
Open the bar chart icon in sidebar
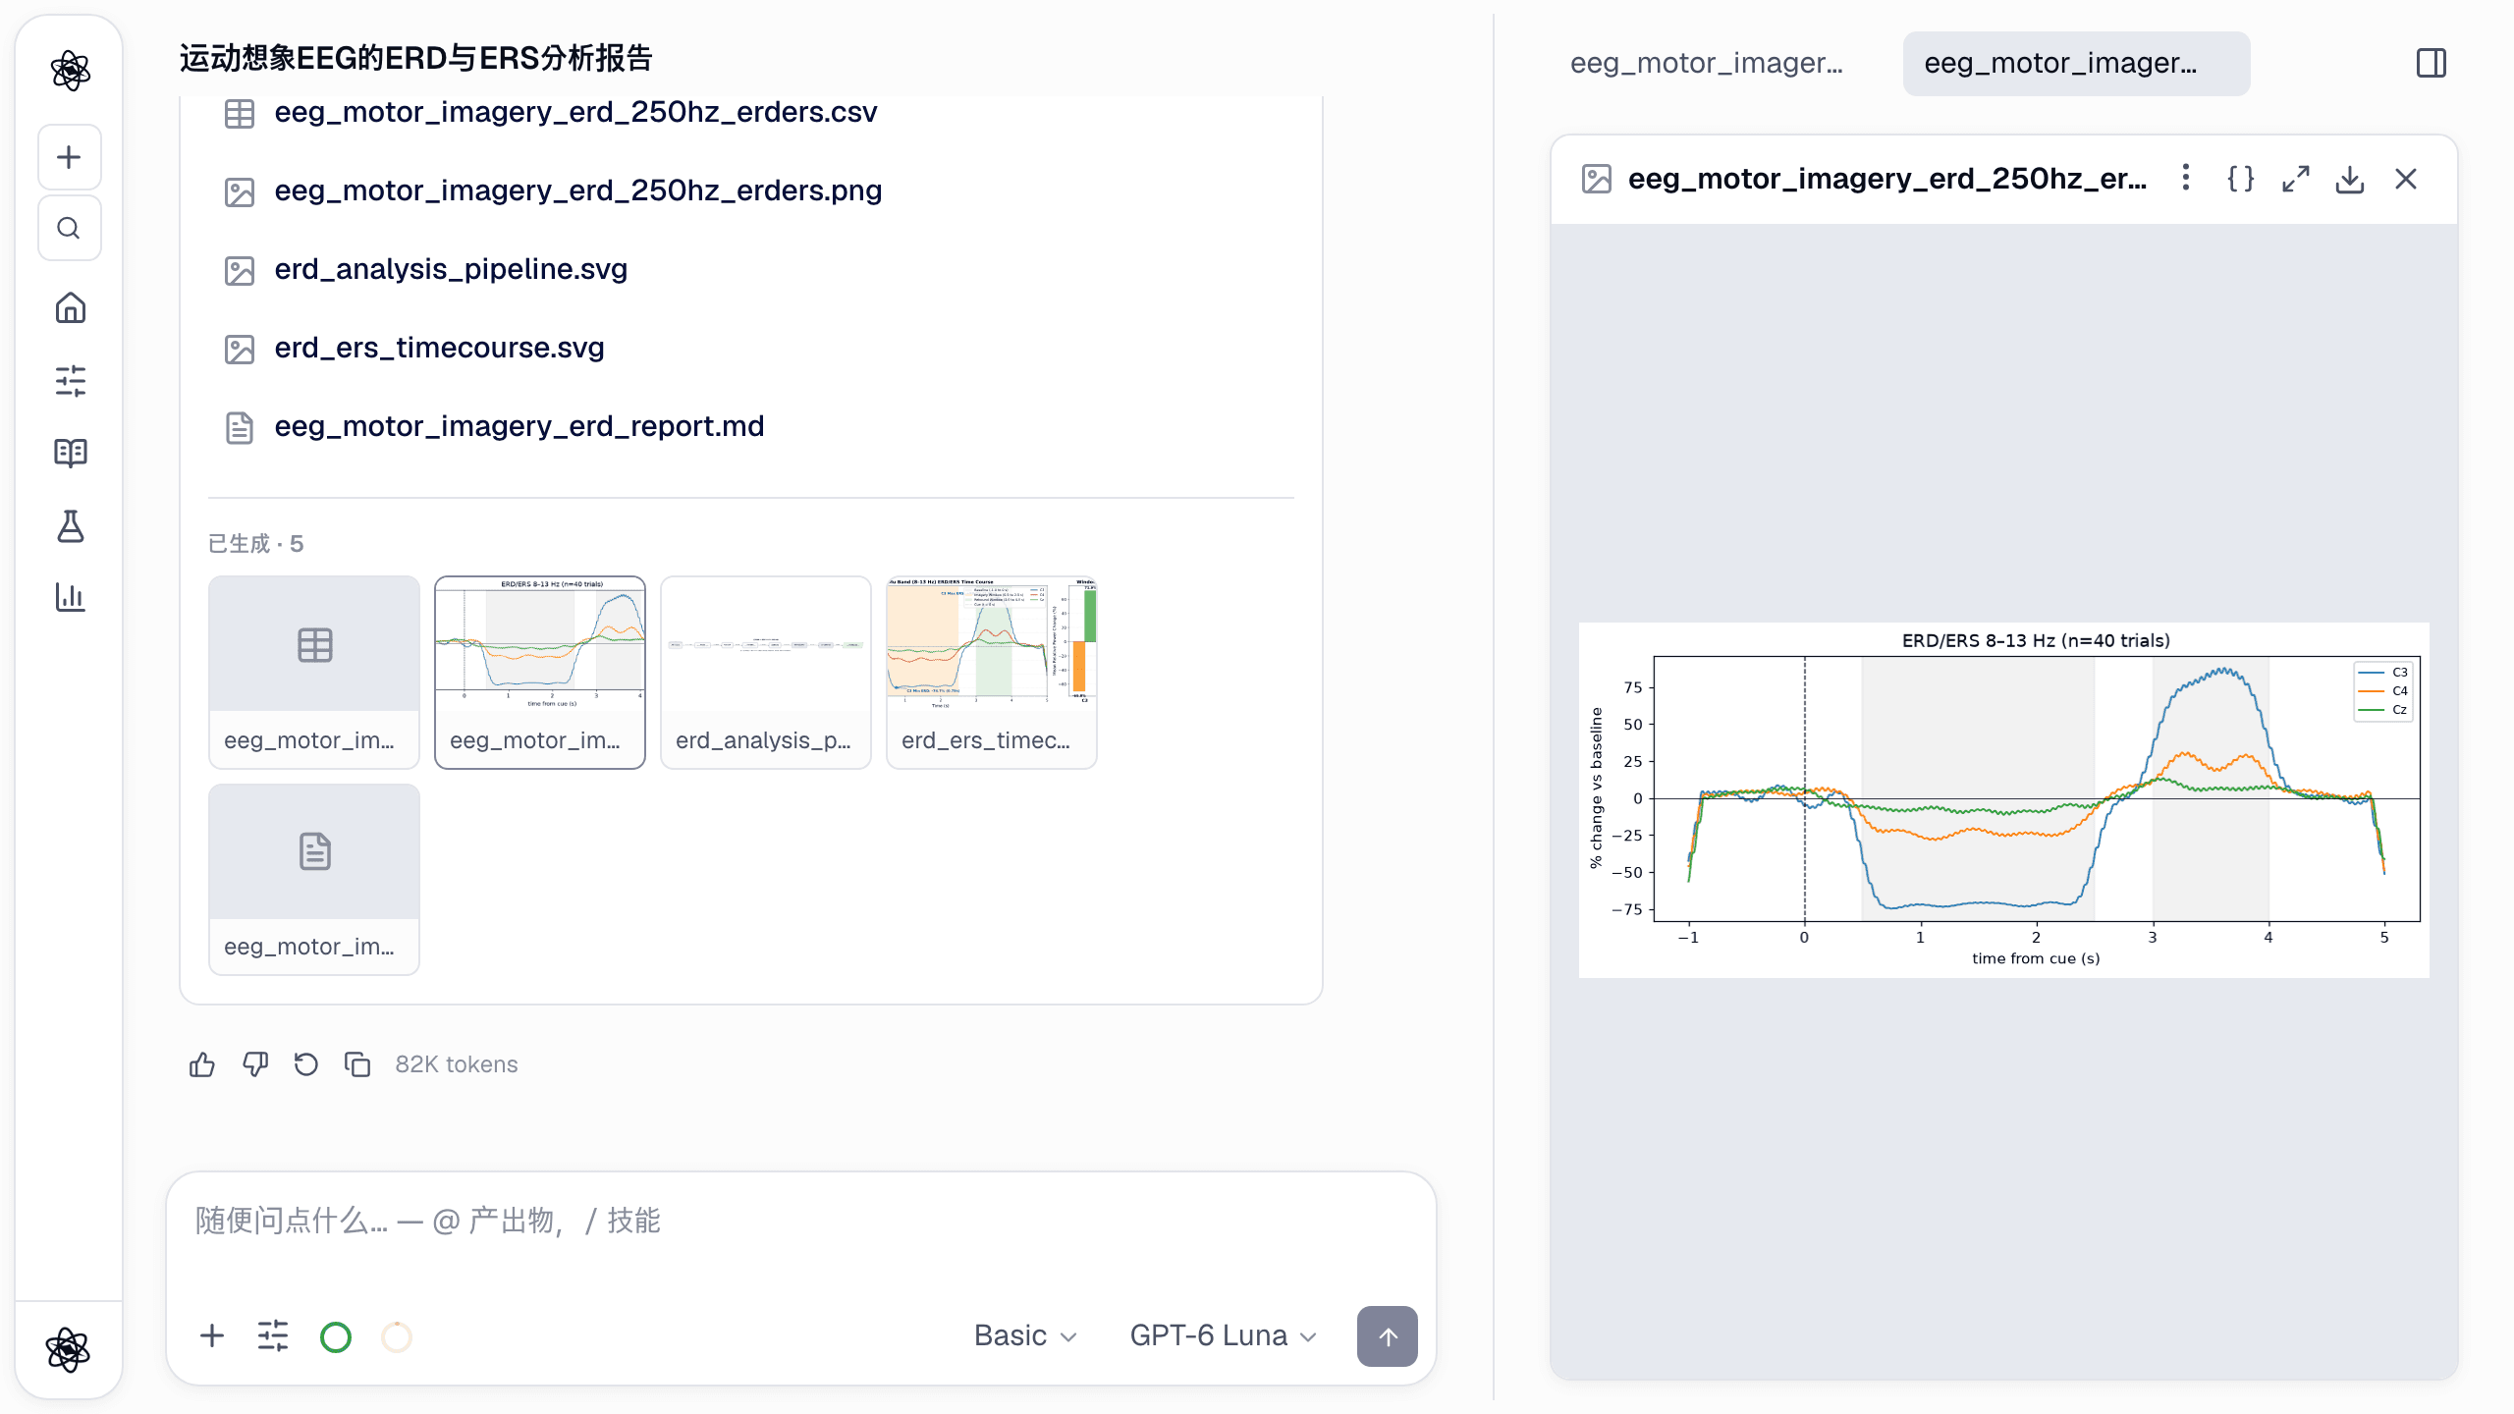point(70,596)
